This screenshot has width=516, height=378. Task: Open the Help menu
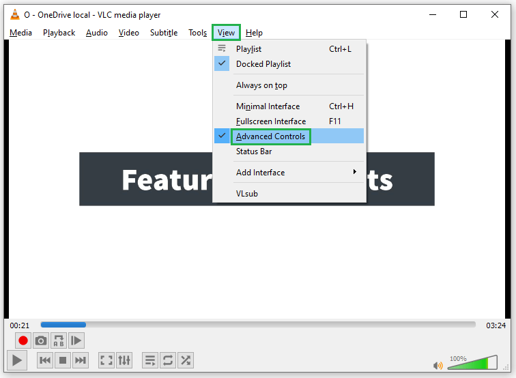pyautogui.click(x=254, y=33)
